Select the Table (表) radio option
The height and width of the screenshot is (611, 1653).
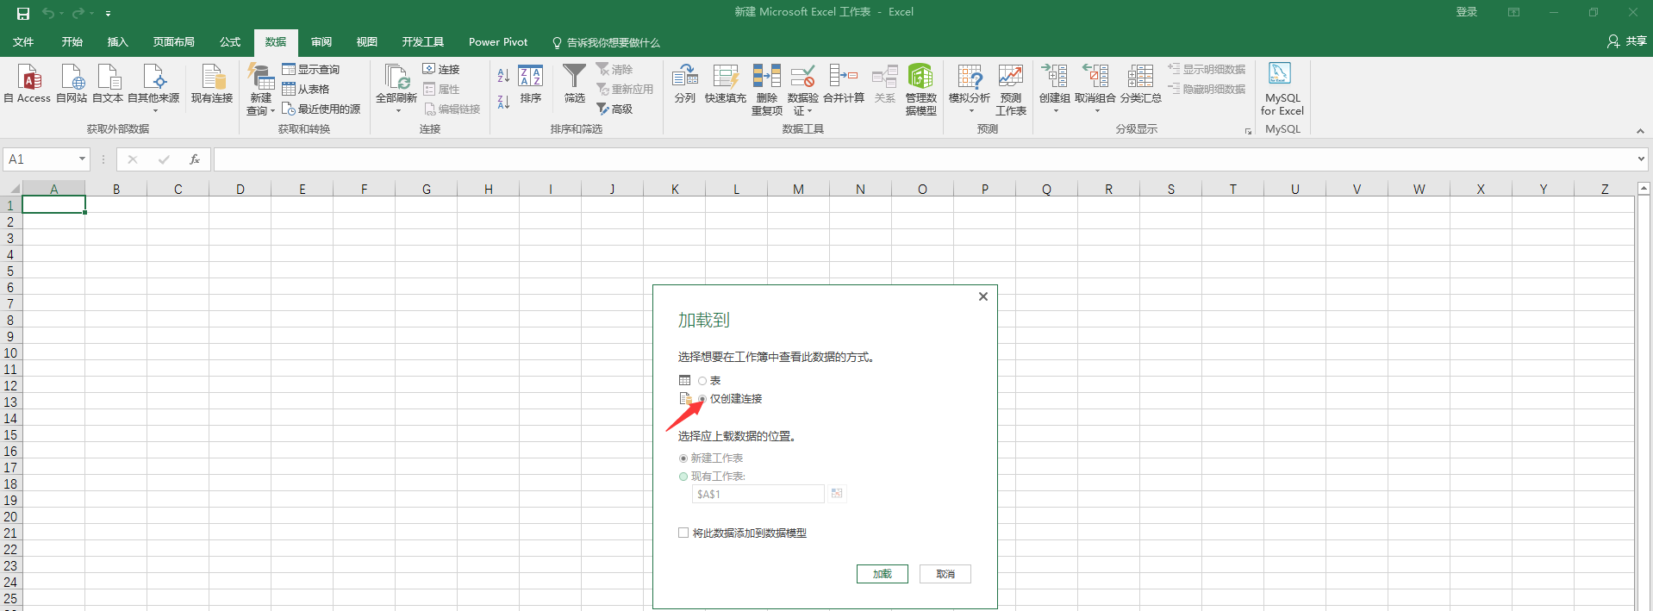point(702,381)
